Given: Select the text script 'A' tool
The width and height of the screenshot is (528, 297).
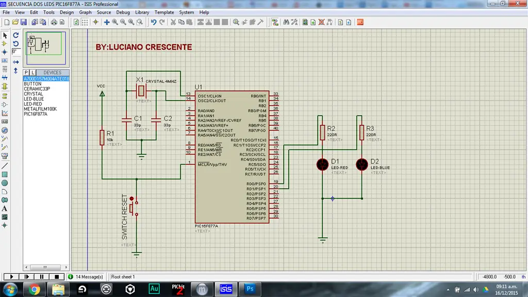Looking at the screenshot, I should 5,209.
